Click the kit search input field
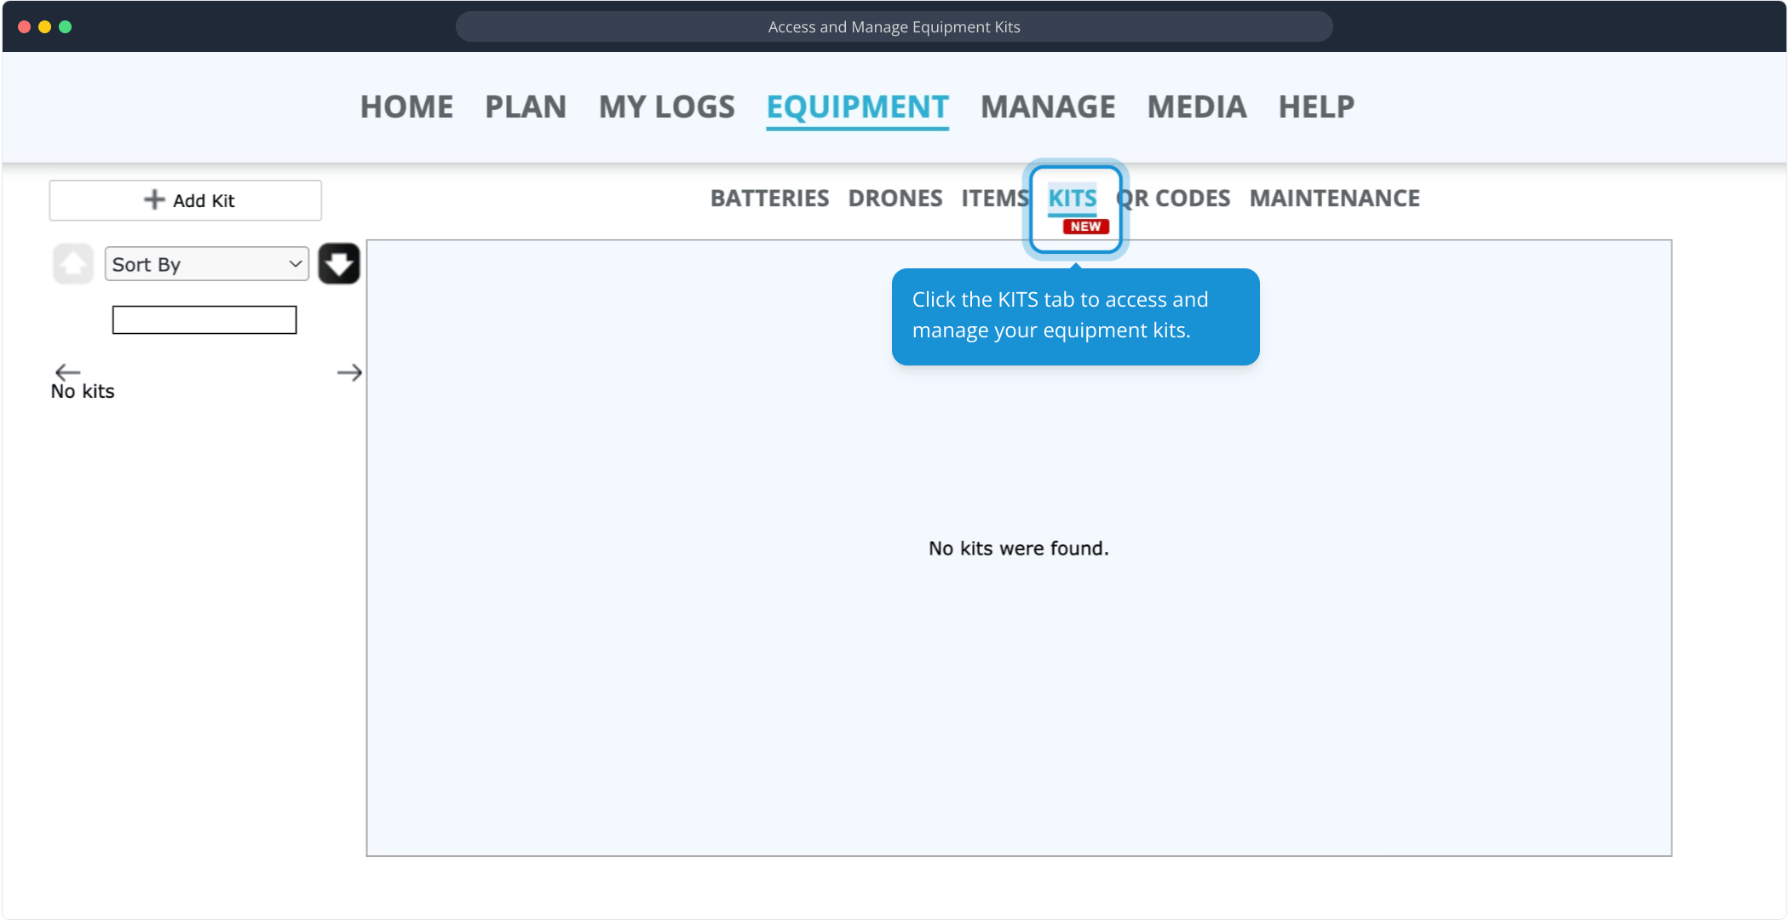 pos(204,320)
